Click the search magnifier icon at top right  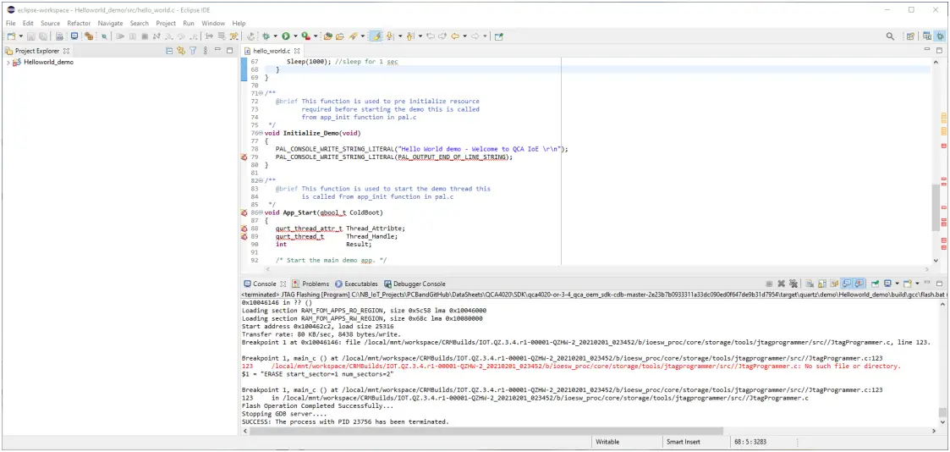click(x=890, y=36)
